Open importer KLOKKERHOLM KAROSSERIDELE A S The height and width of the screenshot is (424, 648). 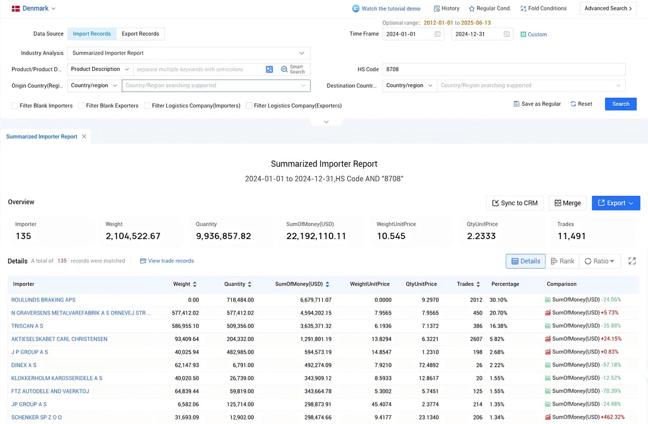(57, 378)
